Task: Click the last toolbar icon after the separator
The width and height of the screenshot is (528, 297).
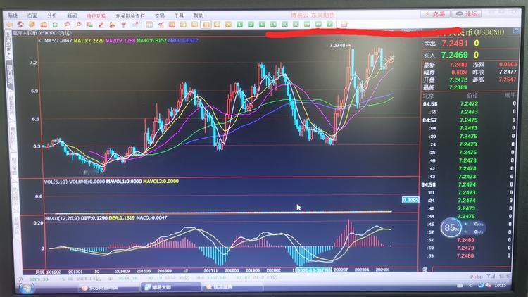Action: click(x=344, y=24)
